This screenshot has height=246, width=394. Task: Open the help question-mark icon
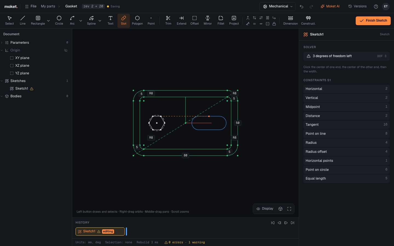click(376, 7)
